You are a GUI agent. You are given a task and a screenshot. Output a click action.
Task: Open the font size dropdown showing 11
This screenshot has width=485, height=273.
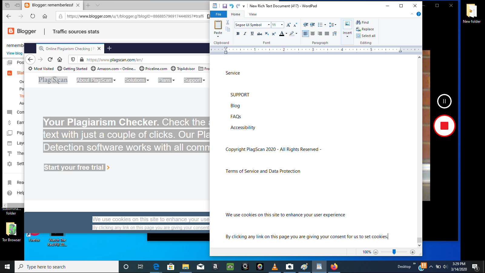282,25
